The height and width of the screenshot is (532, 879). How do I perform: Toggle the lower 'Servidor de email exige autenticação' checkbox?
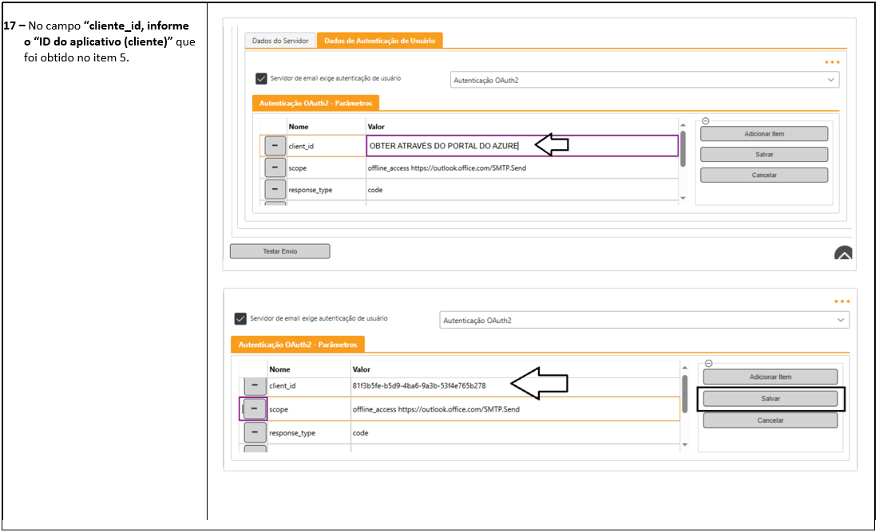coord(240,319)
